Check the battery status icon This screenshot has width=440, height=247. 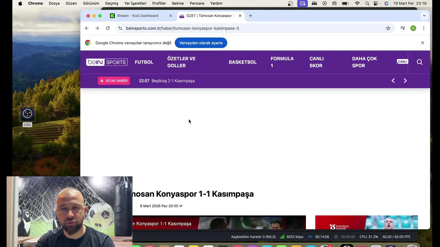(345, 3)
